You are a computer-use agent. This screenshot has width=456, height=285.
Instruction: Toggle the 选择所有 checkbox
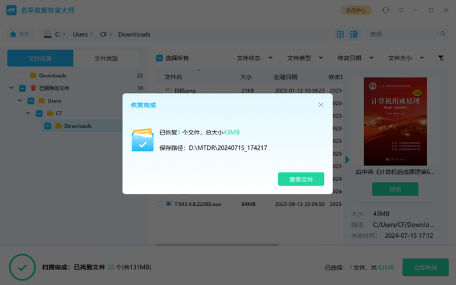[160, 58]
